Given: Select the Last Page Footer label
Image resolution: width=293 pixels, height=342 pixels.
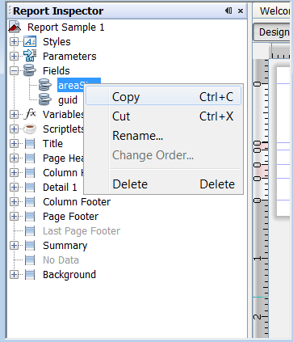Looking at the screenshot, I should pos(82,231).
